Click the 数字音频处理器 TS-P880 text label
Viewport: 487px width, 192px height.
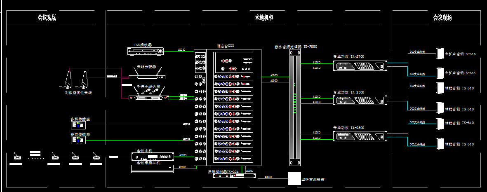point(295,47)
